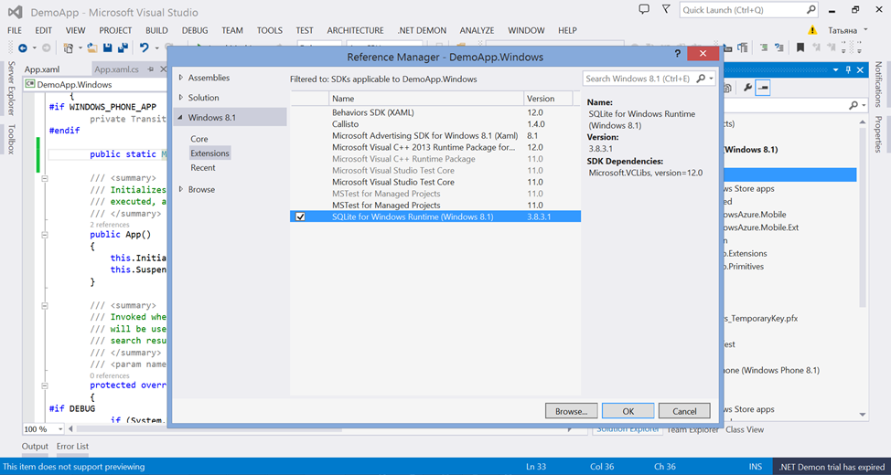Collapse the Windows 8.1 category

point(181,118)
